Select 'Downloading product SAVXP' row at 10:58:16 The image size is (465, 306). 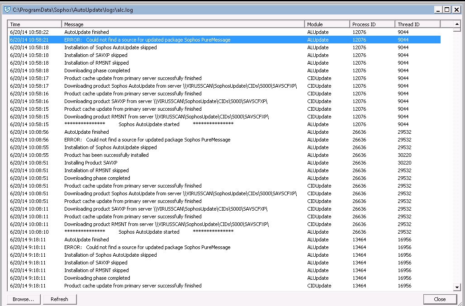(225, 101)
